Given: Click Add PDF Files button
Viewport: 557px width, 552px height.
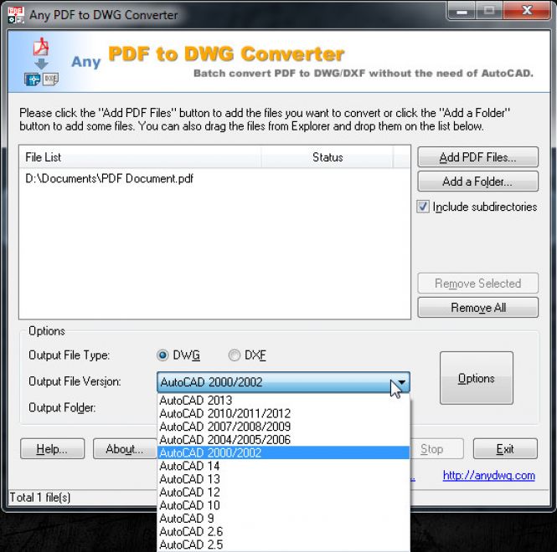Looking at the screenshot, I should pyautogui.click(x=477, y=157).
